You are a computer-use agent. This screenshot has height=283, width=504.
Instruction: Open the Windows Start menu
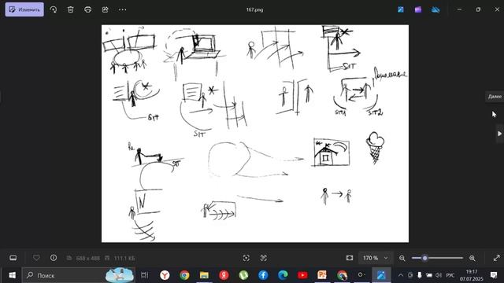click(x=12, y=275)
